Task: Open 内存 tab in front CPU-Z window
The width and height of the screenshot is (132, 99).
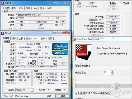Action: point(28,39)
